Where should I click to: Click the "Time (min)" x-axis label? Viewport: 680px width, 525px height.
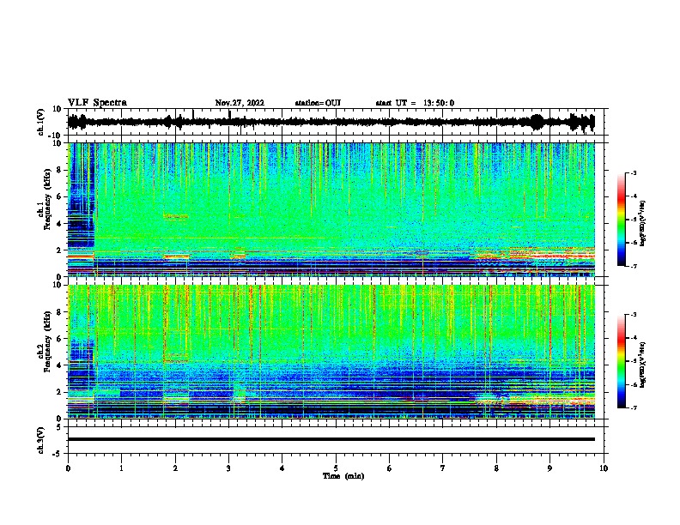click(343, 476)
